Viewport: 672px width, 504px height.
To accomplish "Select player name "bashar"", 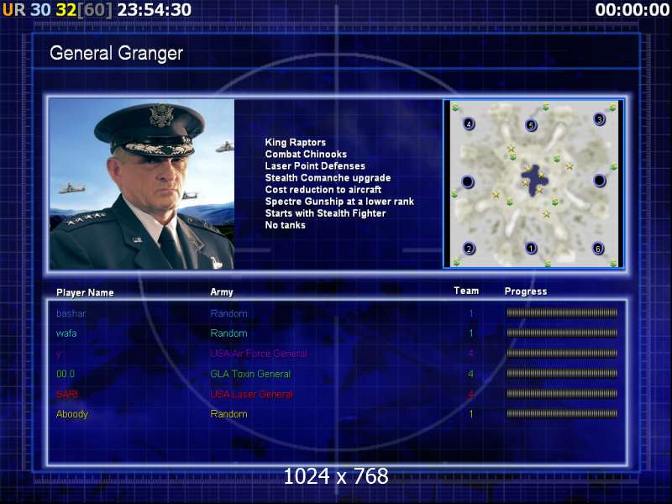I will [x=71, y=313].
